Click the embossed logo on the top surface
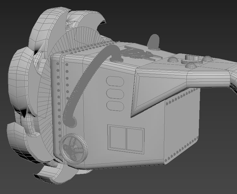 139,53
